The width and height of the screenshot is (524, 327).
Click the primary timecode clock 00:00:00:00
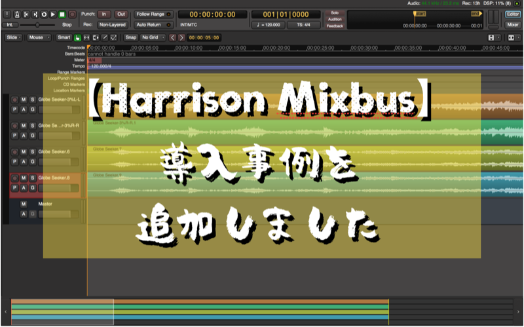pyautogui.click(x=212, y=14)
